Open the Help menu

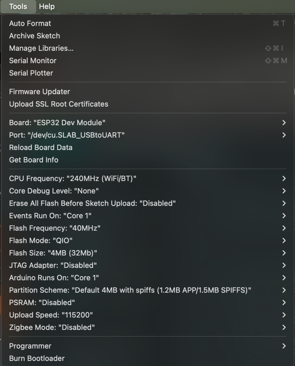[47, 6]
